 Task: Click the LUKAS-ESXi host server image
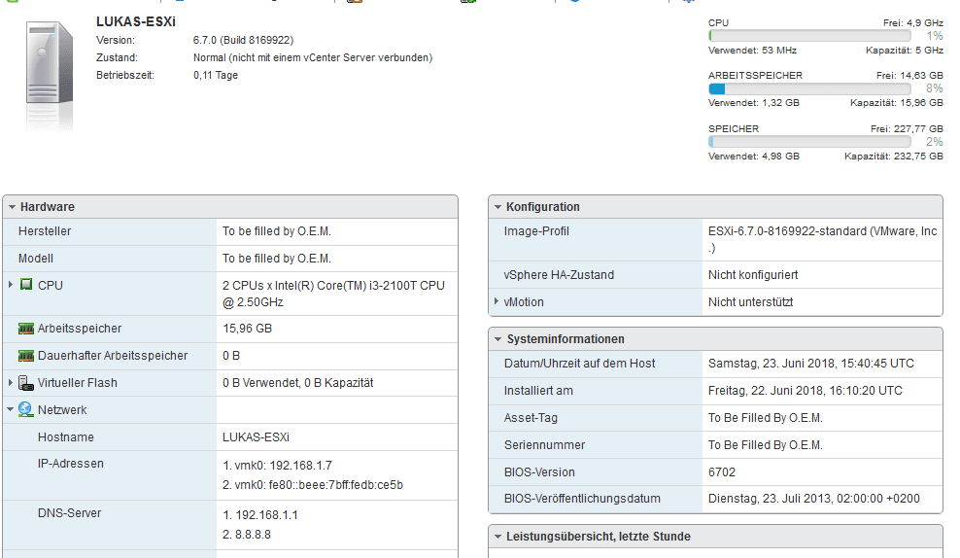pyautogui.click(x=50, y=75)
